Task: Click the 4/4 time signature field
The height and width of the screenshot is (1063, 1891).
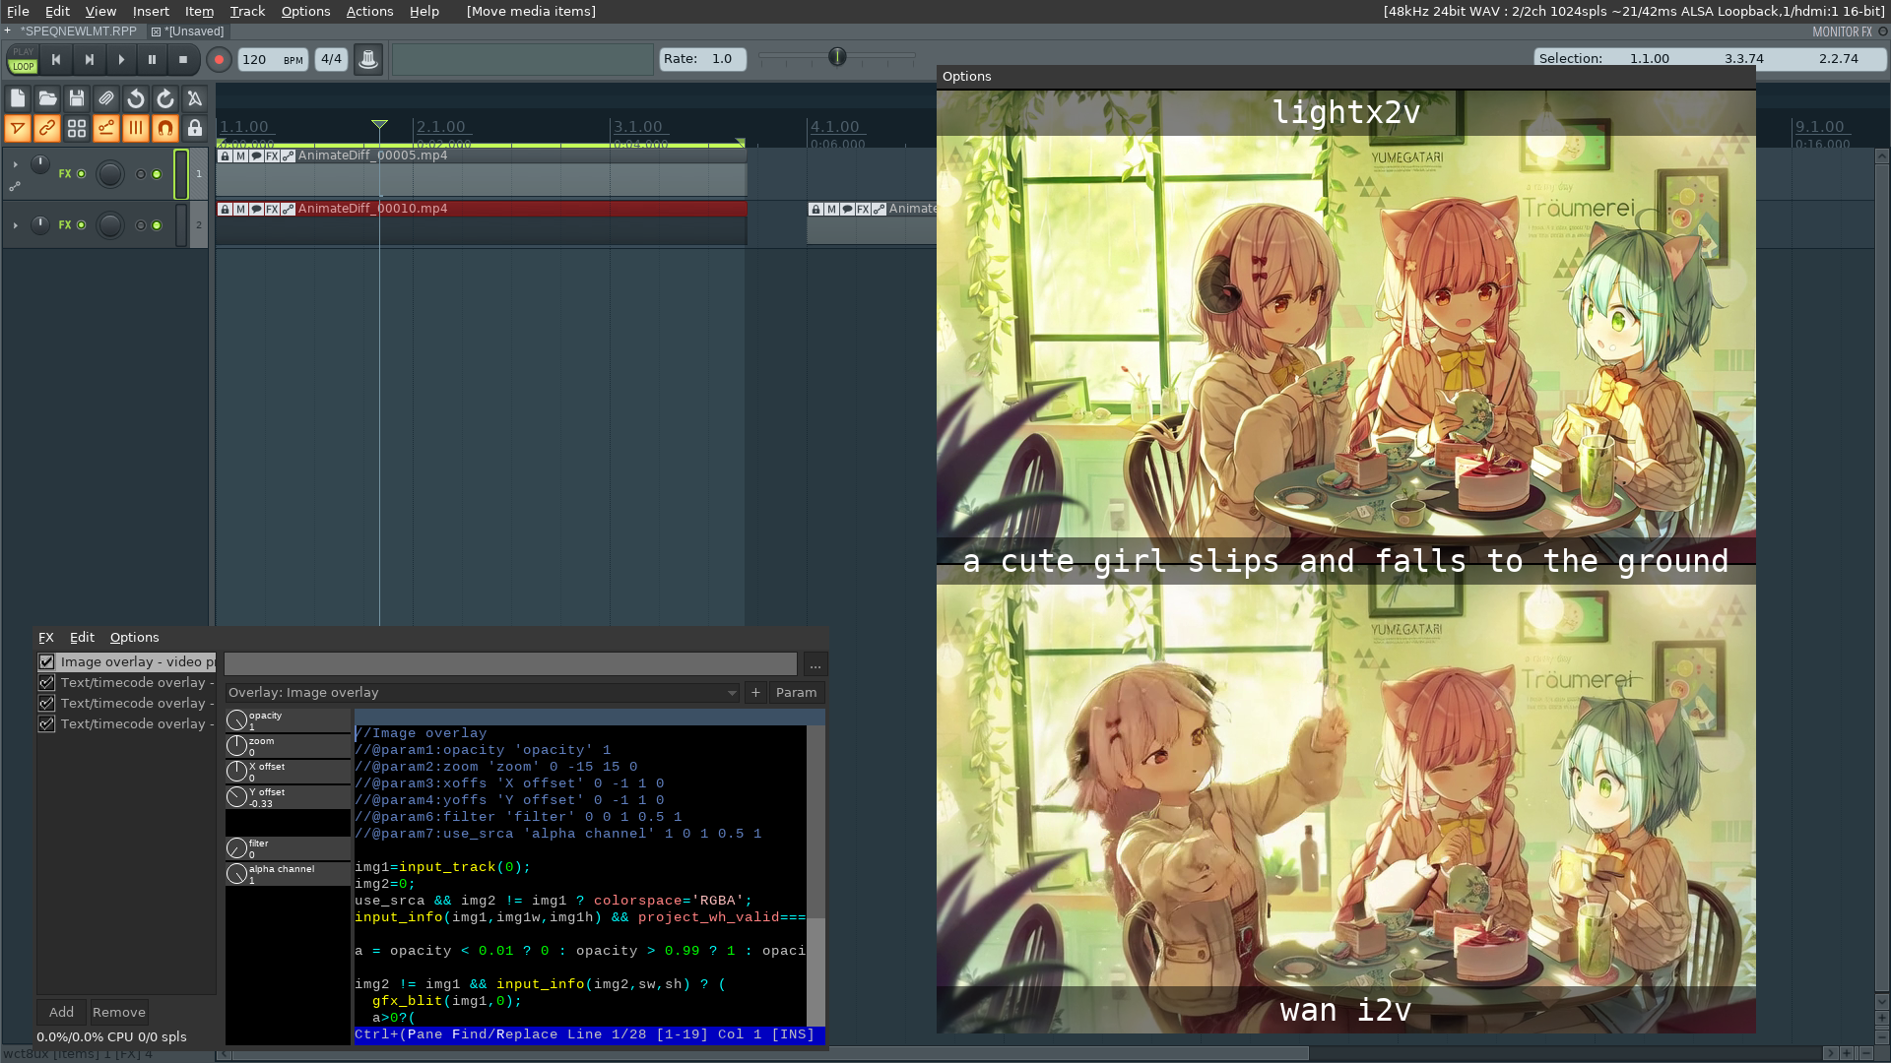Action: 331,59
